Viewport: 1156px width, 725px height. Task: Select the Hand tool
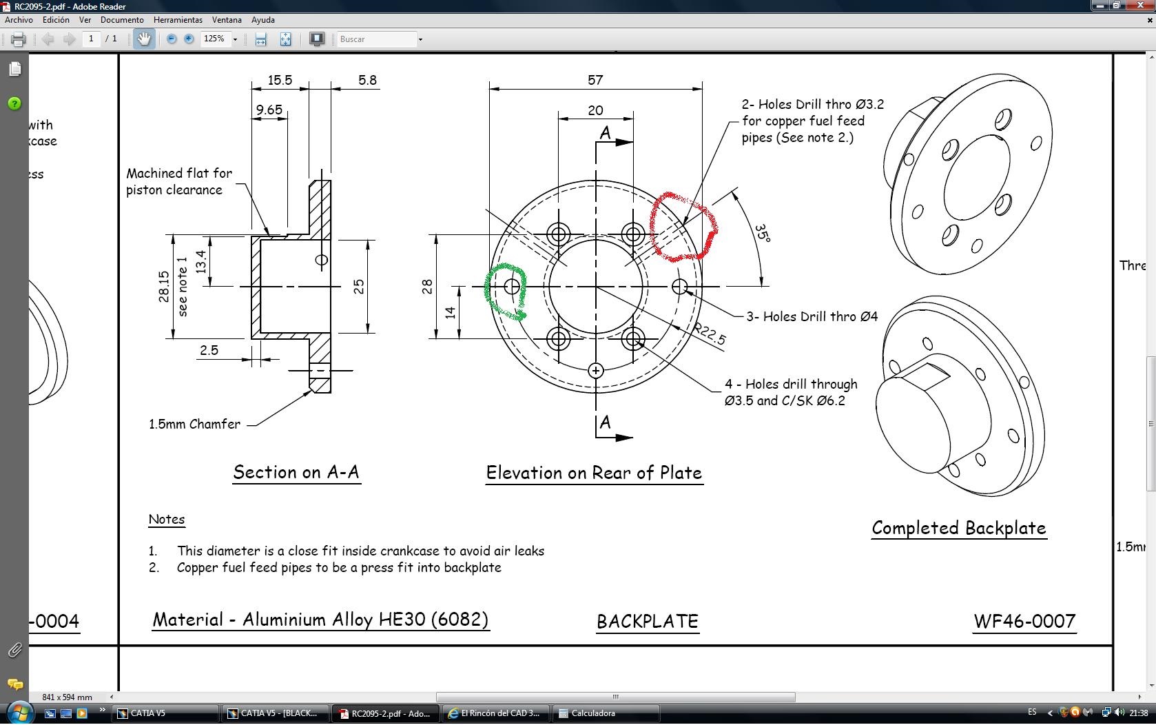[x=143, y=39]
